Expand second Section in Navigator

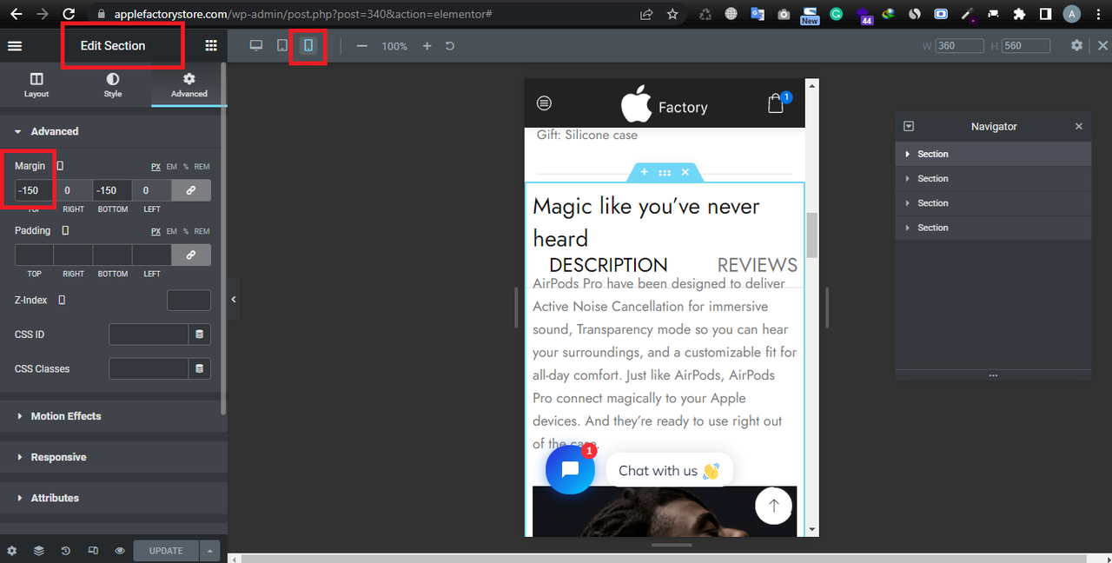tap(908, 178)
